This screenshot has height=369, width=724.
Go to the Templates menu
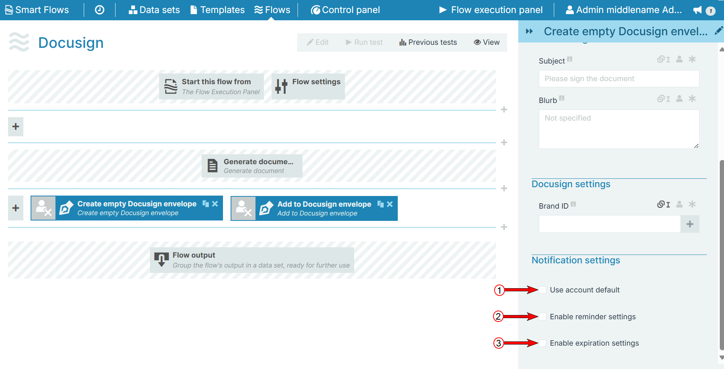coord(217,10)
